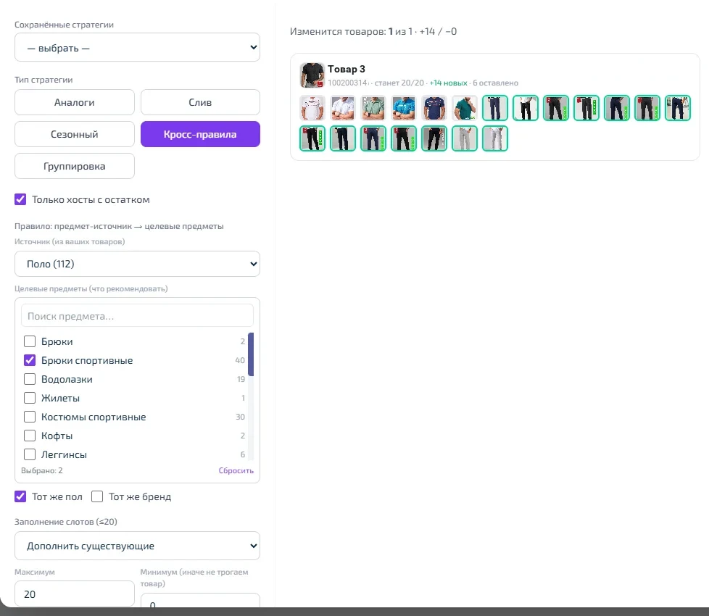Click the Товар 3 black polo main image

(x=312, y=75)
